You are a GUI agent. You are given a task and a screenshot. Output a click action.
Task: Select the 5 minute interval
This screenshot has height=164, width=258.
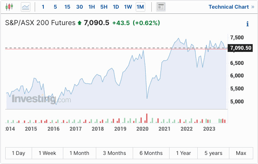click(x=56, y=7)
